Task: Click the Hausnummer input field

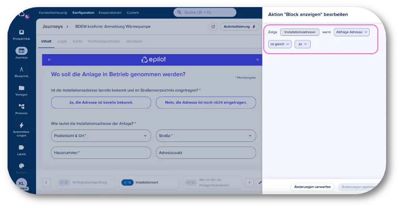Action: [x=101, y=153]
